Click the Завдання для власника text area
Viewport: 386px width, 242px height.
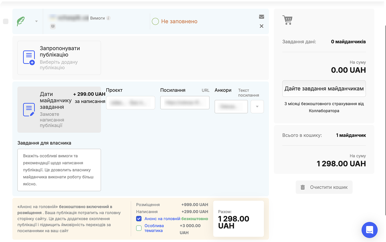[x=59, y=169]
